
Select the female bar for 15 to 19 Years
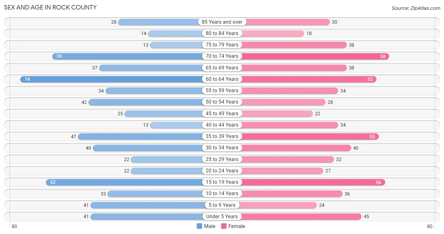point(313,182)
